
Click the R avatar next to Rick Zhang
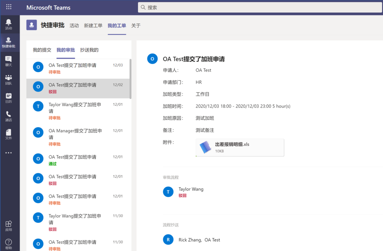pos(168,240)
